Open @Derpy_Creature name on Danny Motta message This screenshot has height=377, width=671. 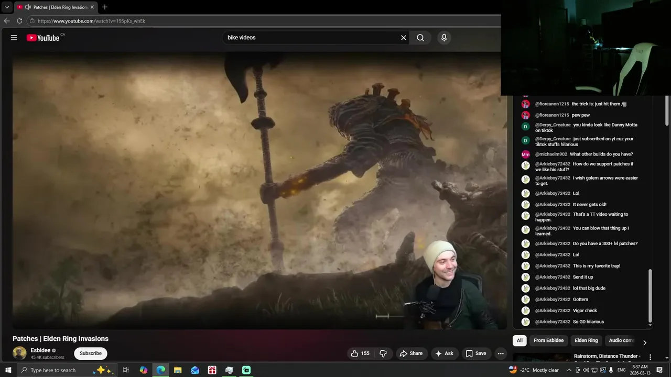[x=553, y=125]
